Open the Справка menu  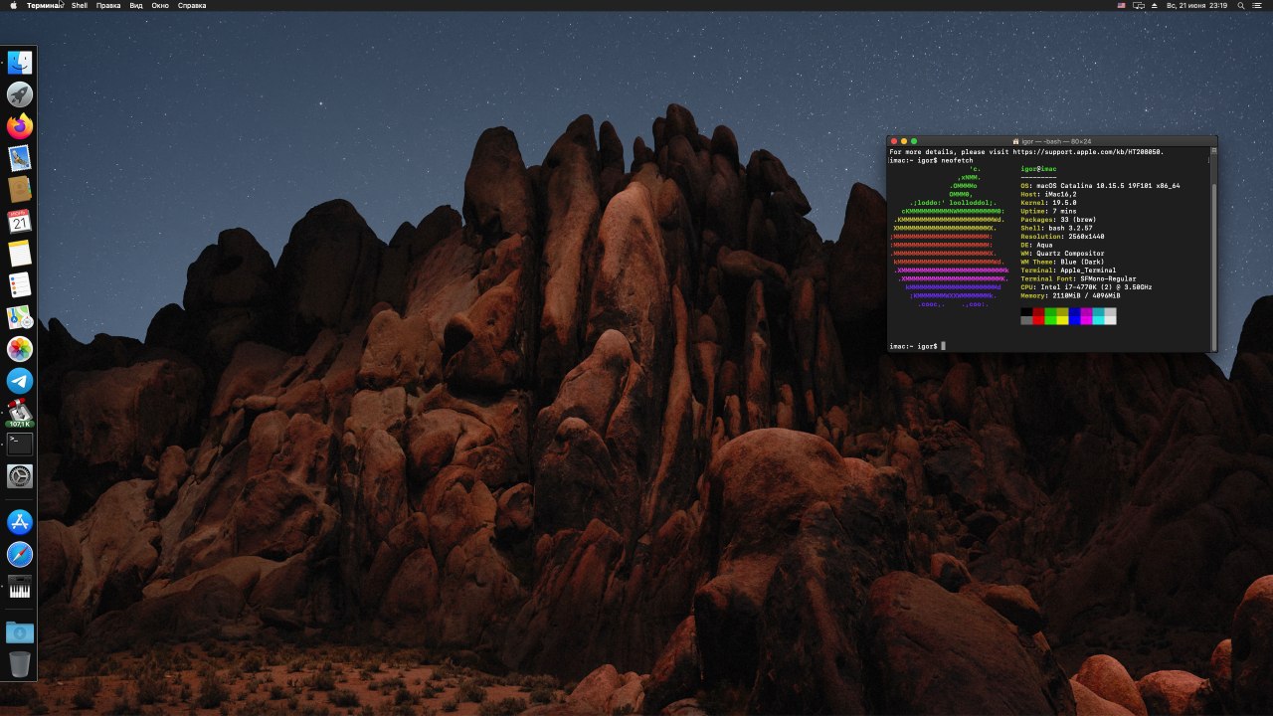coord(192,5)
